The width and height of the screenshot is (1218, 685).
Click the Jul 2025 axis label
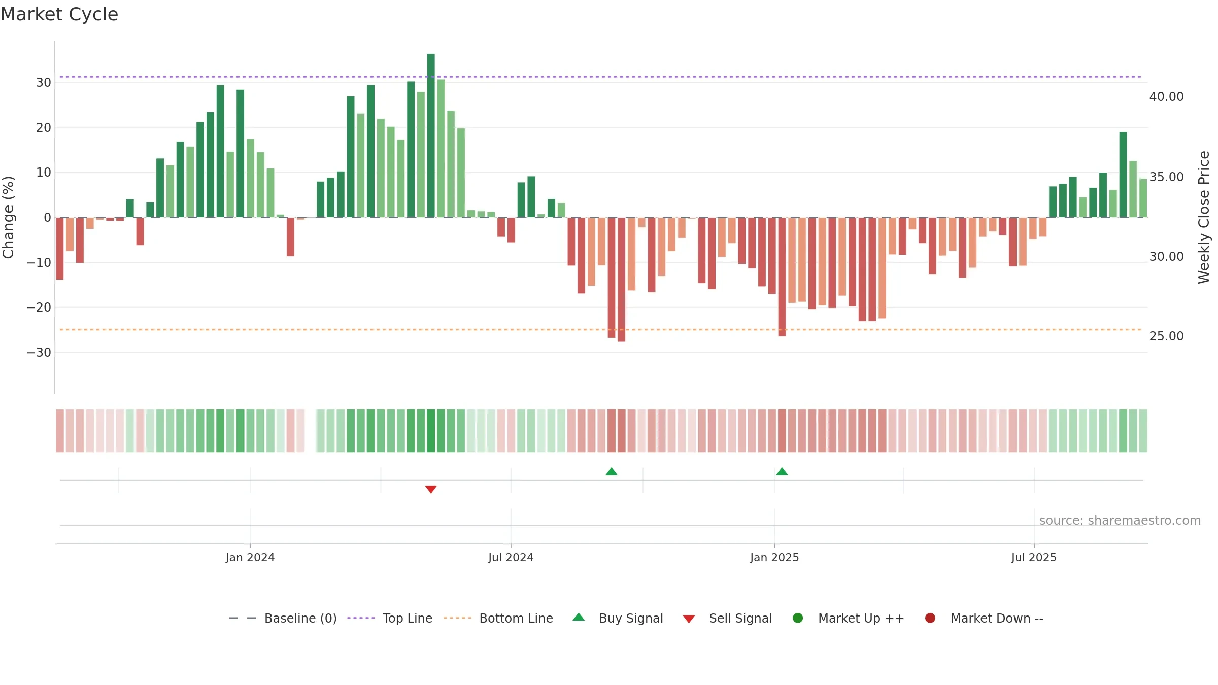(1034, 558)
